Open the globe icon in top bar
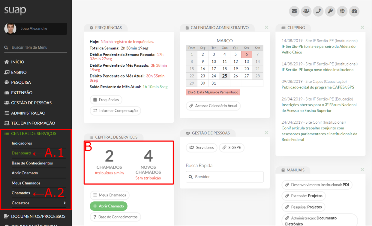The image size is (372, 226). click(x=342, y=11)
